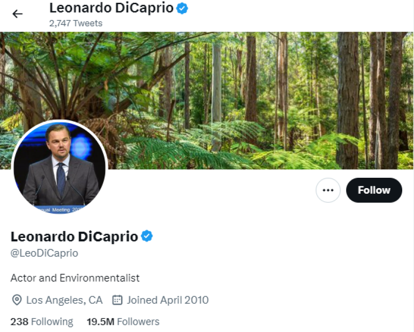The height and width of the screenshot is (332, 414).
Task: Click the number 238 following count
Action: (19, 322)
